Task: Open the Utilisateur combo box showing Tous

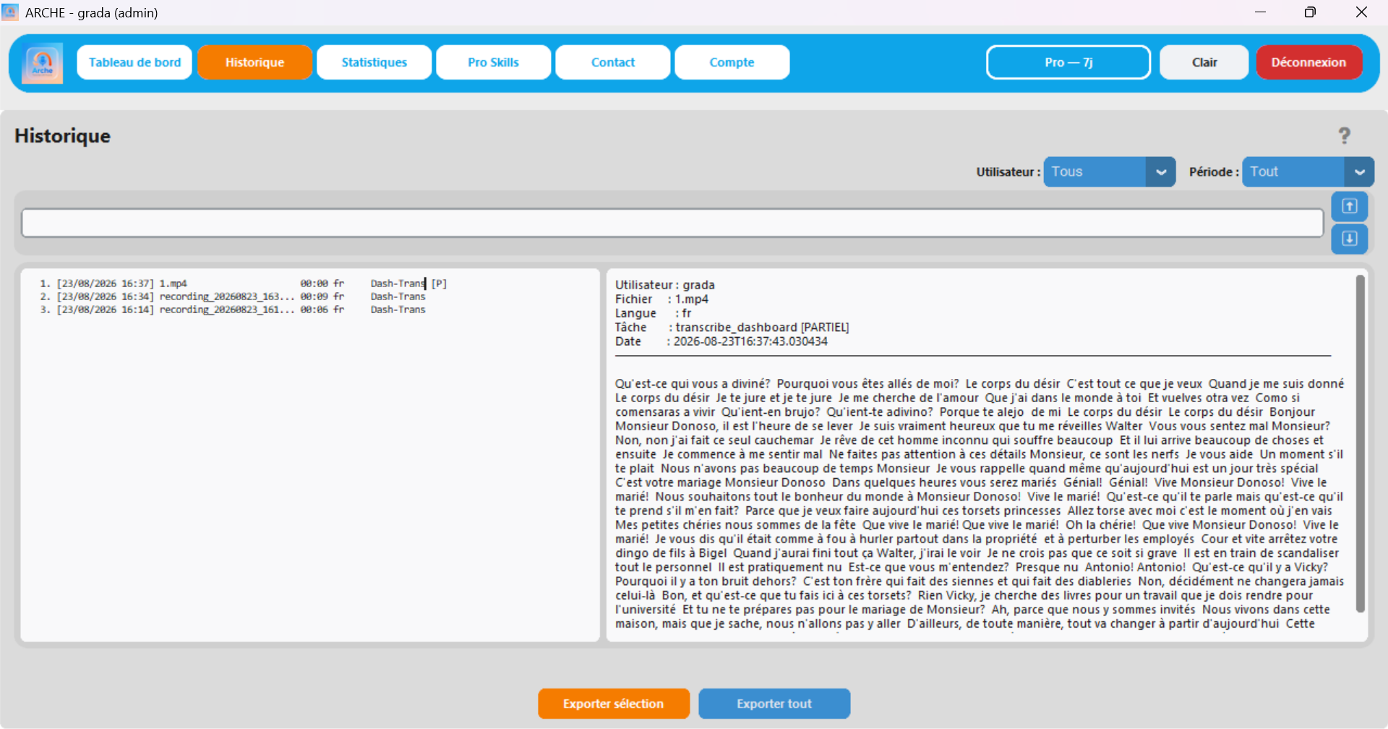Action: click(1109, 172)
